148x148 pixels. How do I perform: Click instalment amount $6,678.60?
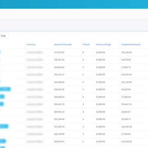click(x=126, y=60)
